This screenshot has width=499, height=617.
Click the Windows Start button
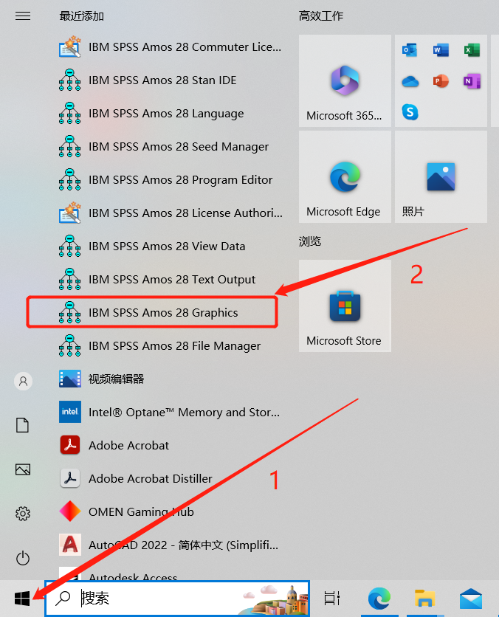[x=22, y=598]
